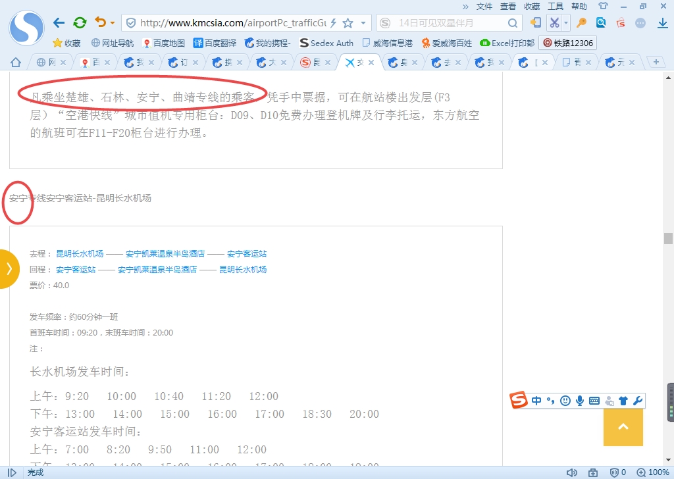Refresh the page with the green reload icon
The image size is (674, 479).
pos(80,23)
